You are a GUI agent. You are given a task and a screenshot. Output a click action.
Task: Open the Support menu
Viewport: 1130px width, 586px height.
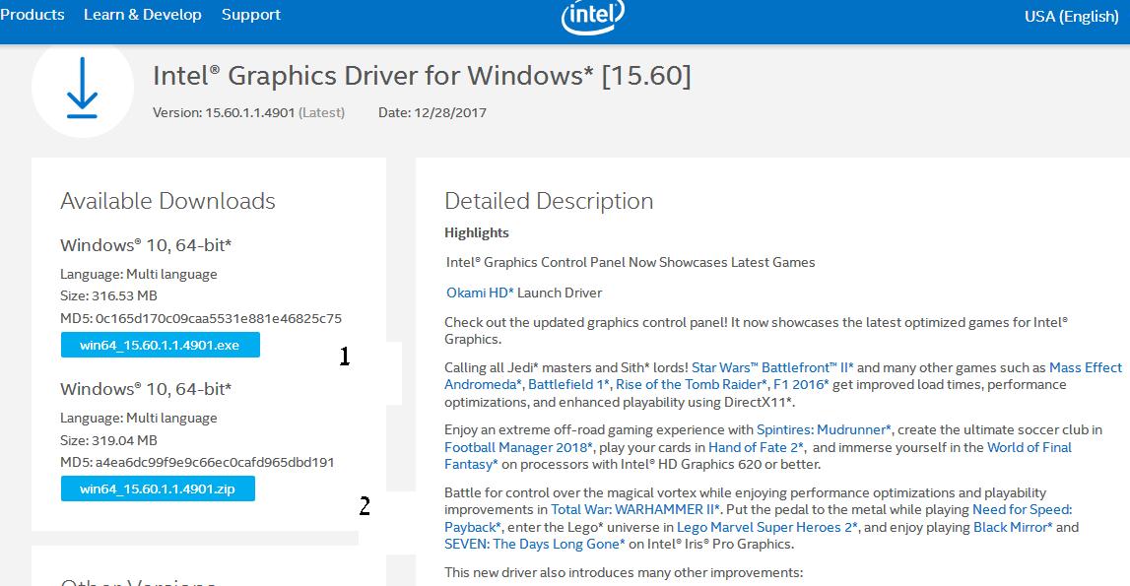(250, 15)
